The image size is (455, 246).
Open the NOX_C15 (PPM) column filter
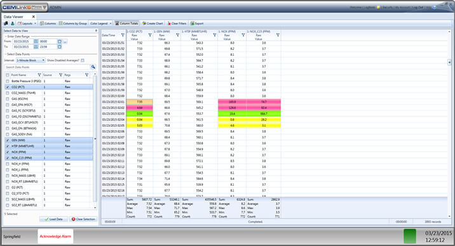pos(278,35)
